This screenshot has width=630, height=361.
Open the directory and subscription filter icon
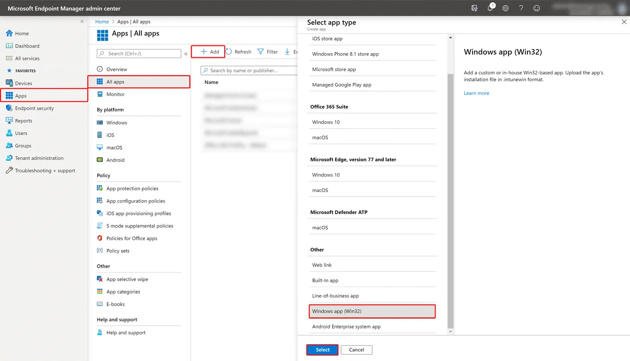[474, 8]
